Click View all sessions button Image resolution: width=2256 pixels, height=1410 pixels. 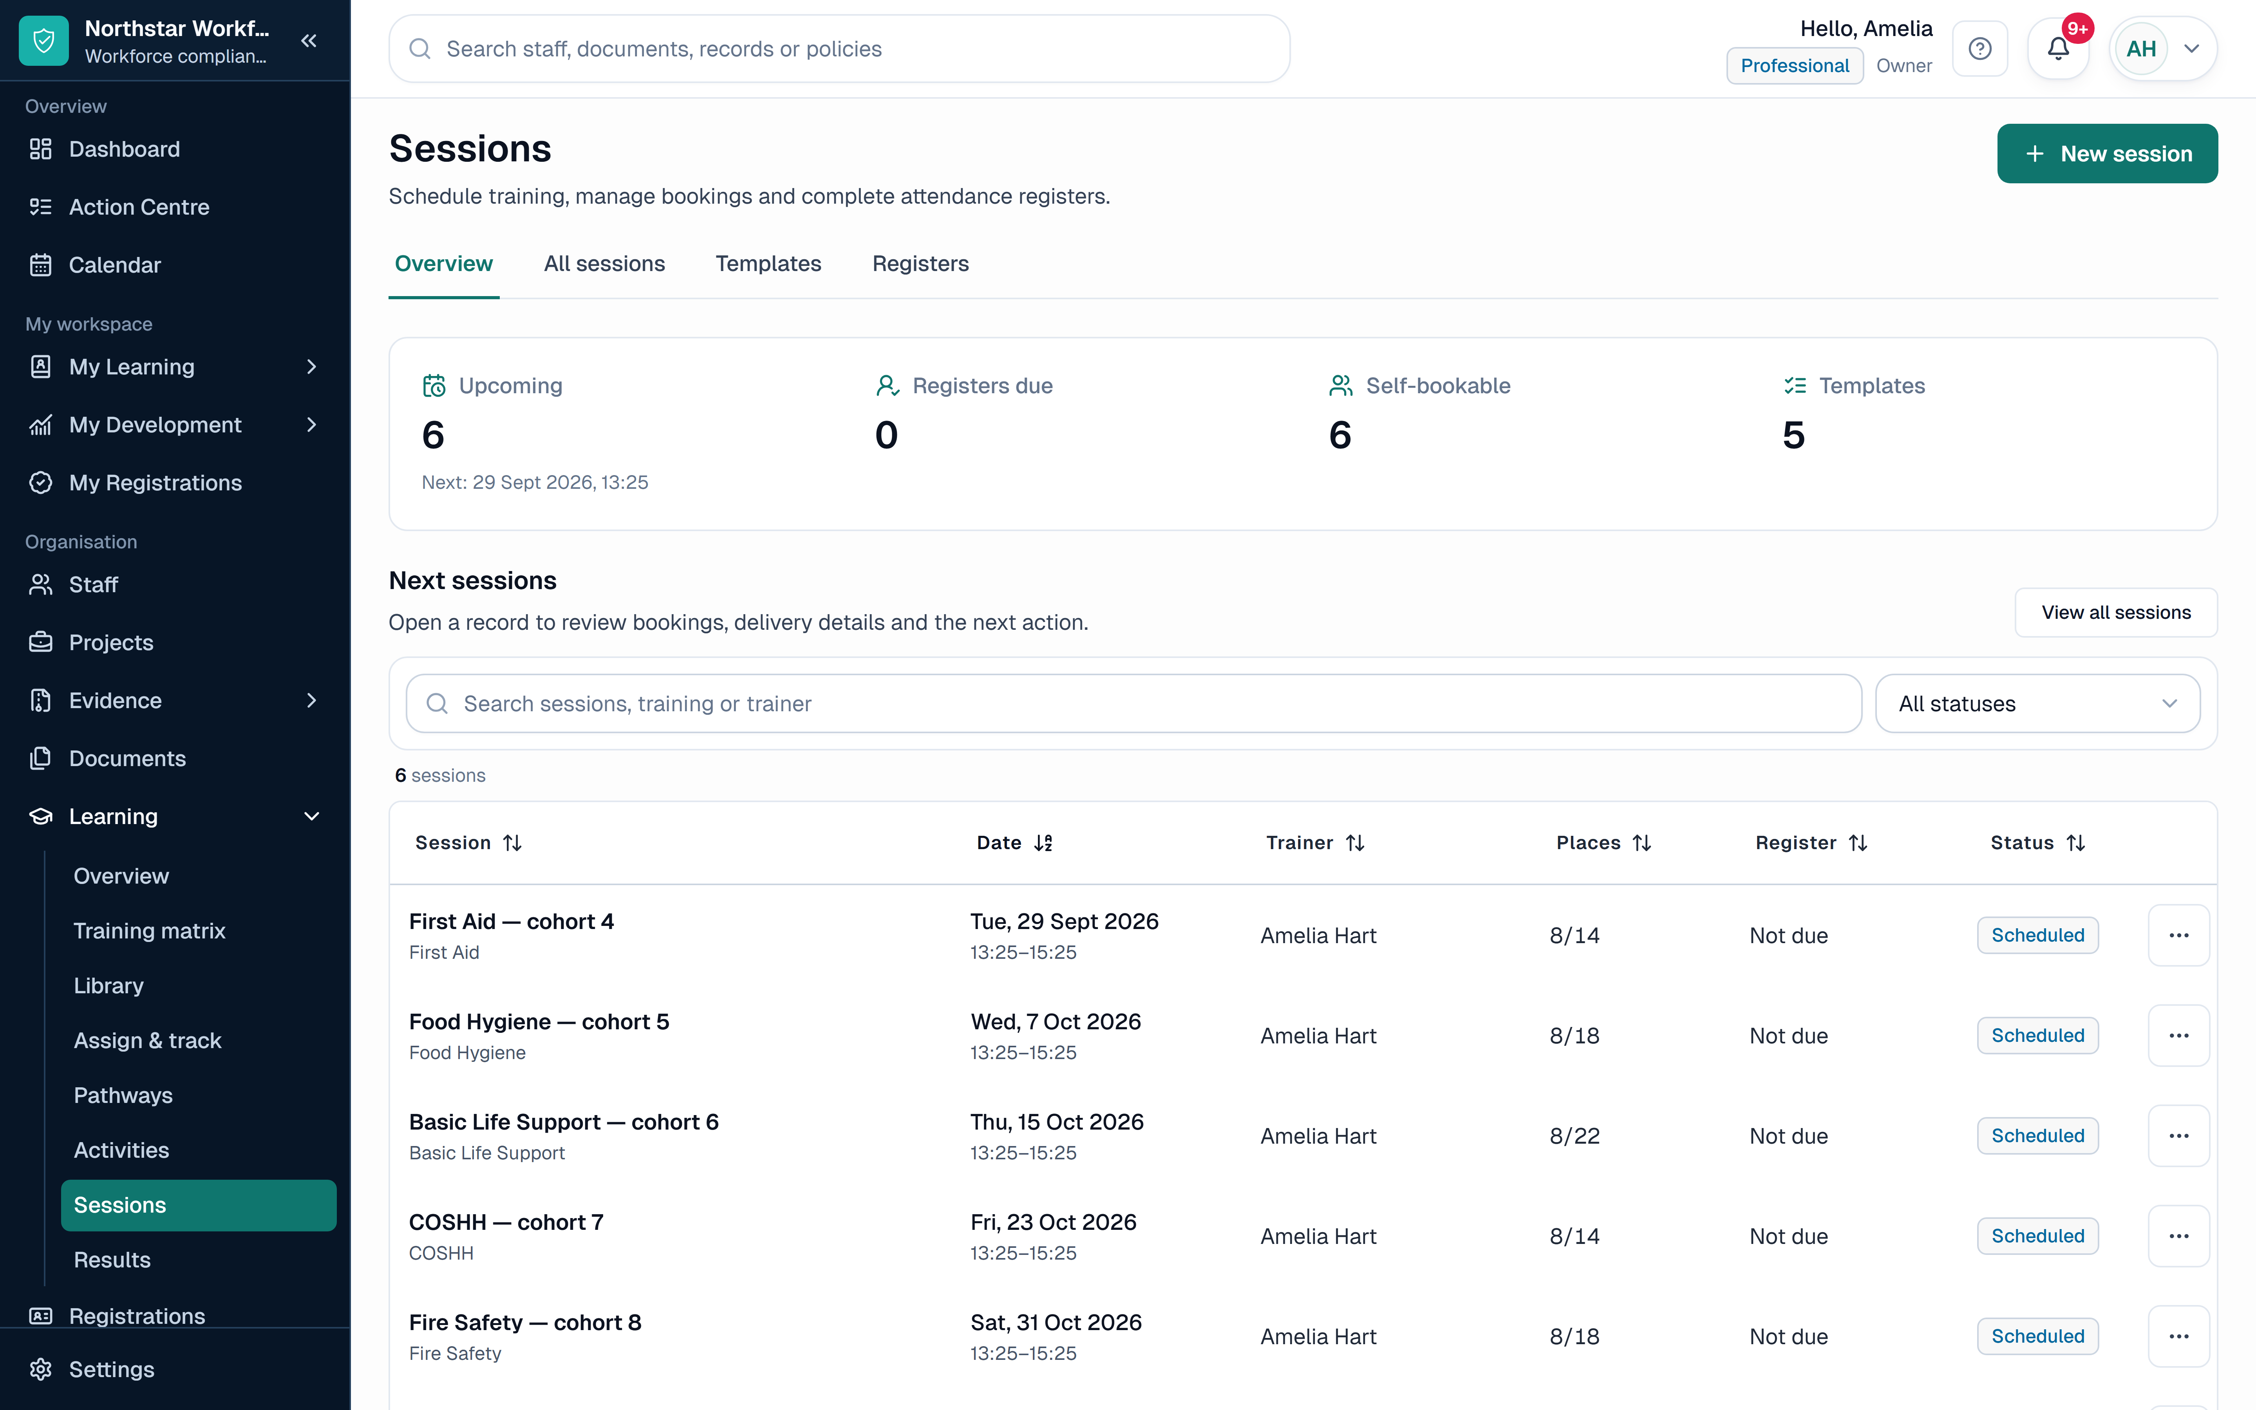tap(2115, 613)
